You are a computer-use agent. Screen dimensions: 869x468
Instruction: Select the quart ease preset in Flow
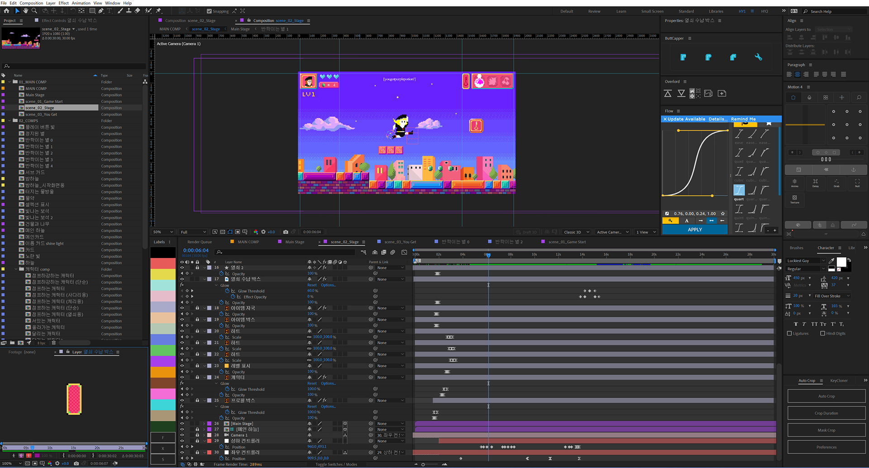[x=739, y=190]
